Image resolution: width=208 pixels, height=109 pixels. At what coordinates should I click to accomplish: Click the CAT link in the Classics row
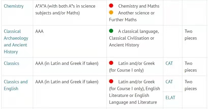169,63
